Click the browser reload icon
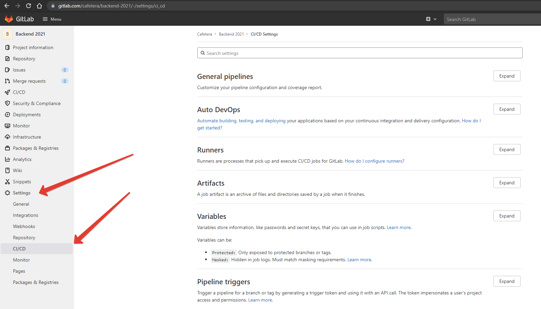541x309 pixels. pos(29,6)
